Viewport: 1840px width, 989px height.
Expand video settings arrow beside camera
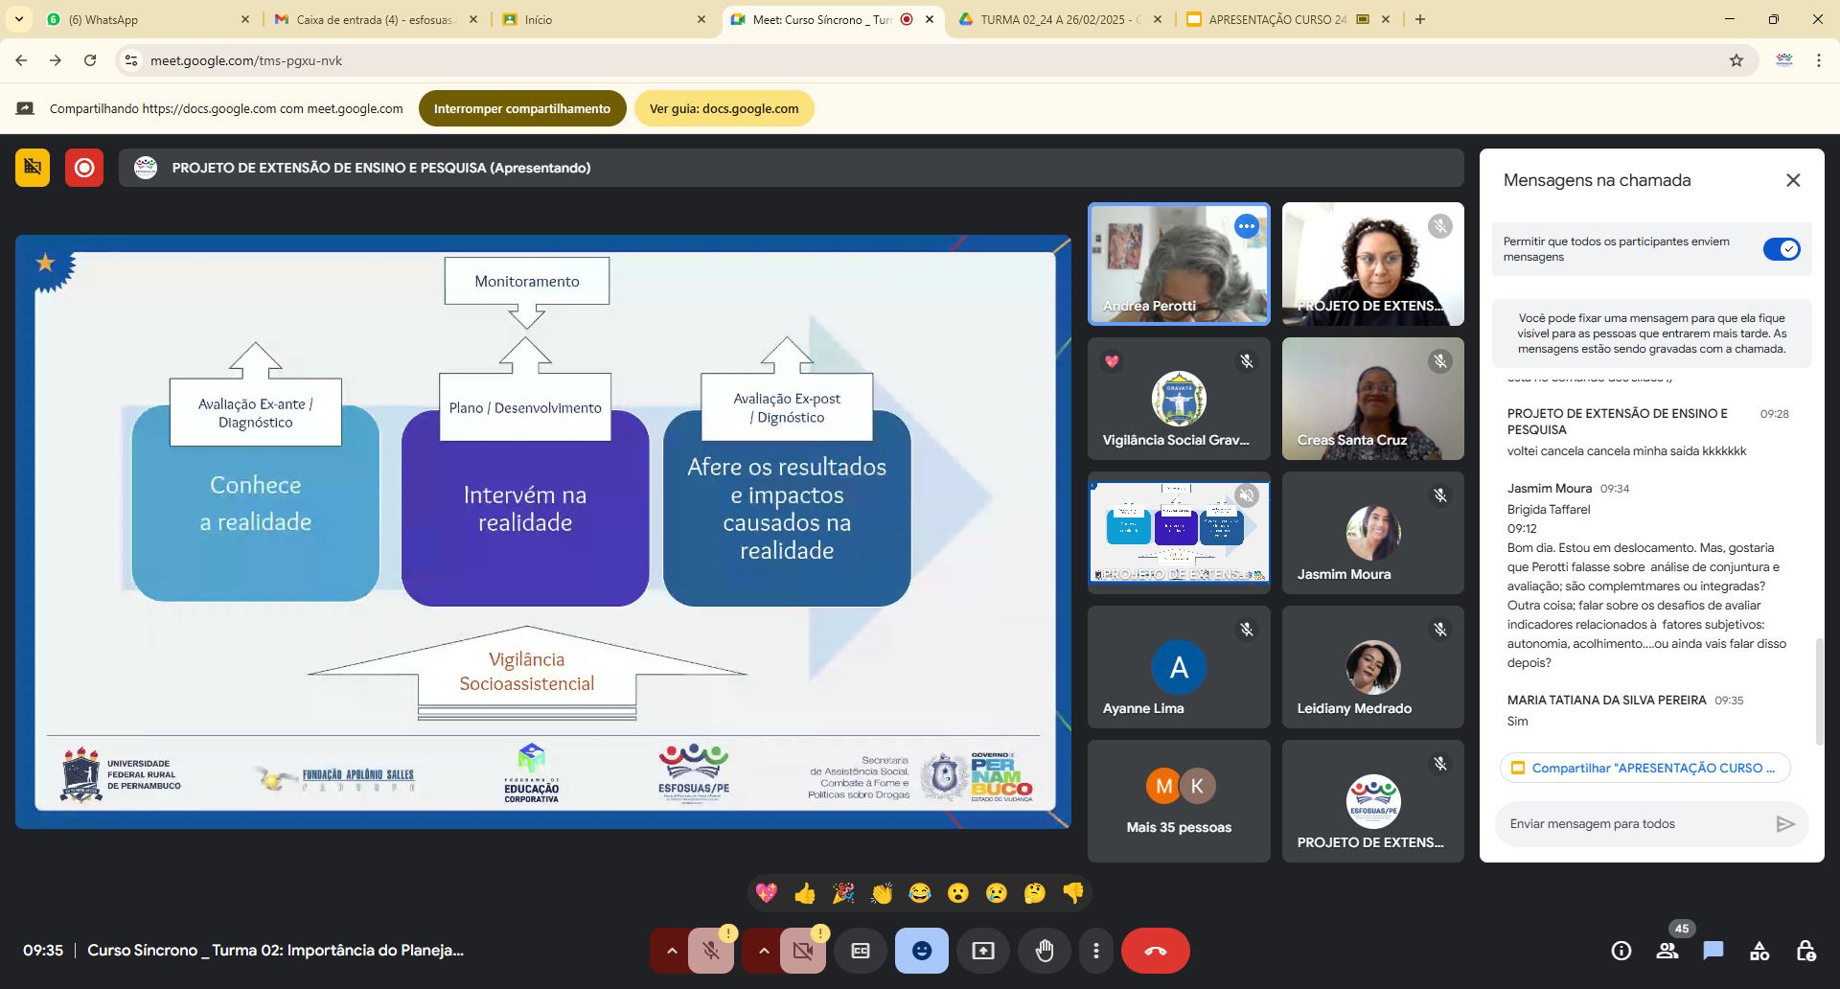click(764, 951)
